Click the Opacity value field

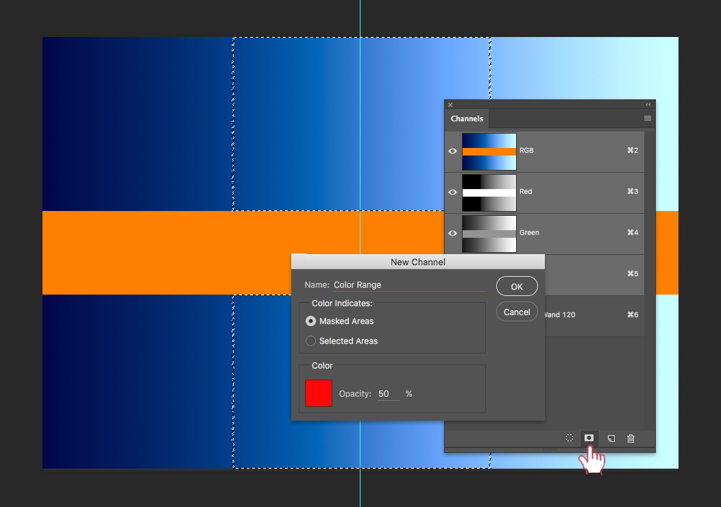[x=388, y=394]
